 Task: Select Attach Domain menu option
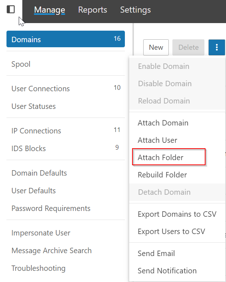tap(163, 123)
